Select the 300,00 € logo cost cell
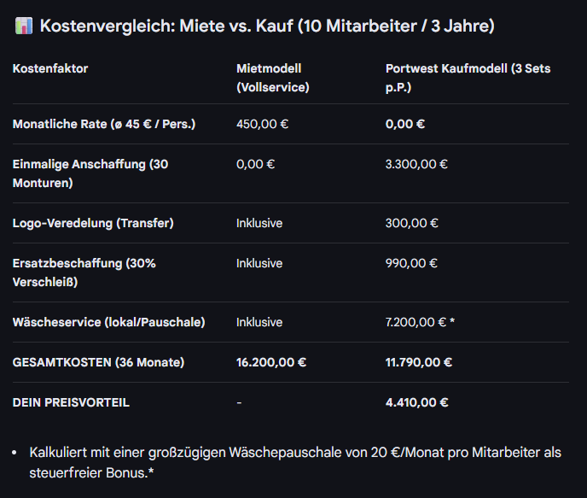The height and width of the screenshot is (498, 587). click(x=411, y=223)
